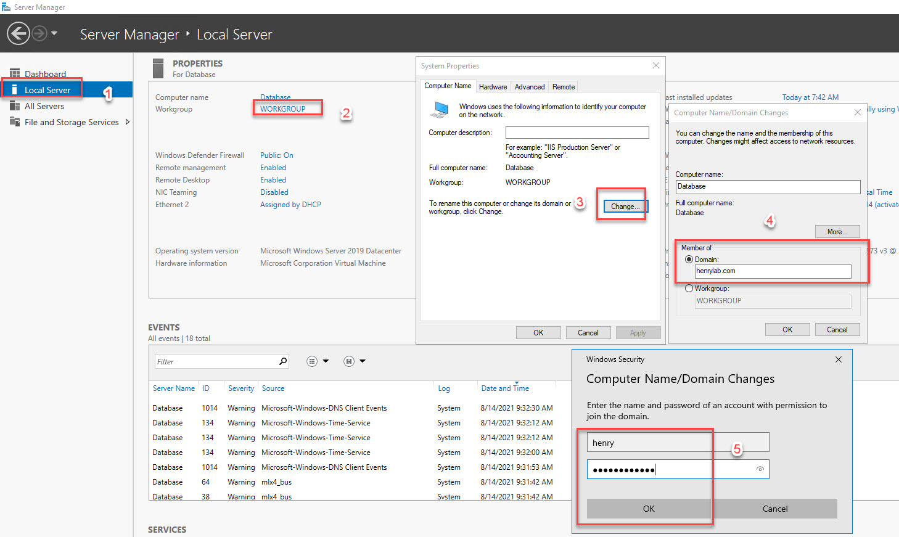Switch to the Hardware tab

pos(493,87)
